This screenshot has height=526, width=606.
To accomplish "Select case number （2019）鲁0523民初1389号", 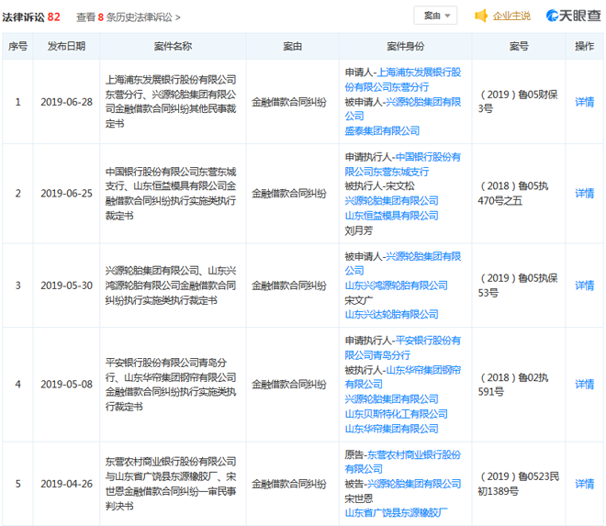I will coord(518,484).
